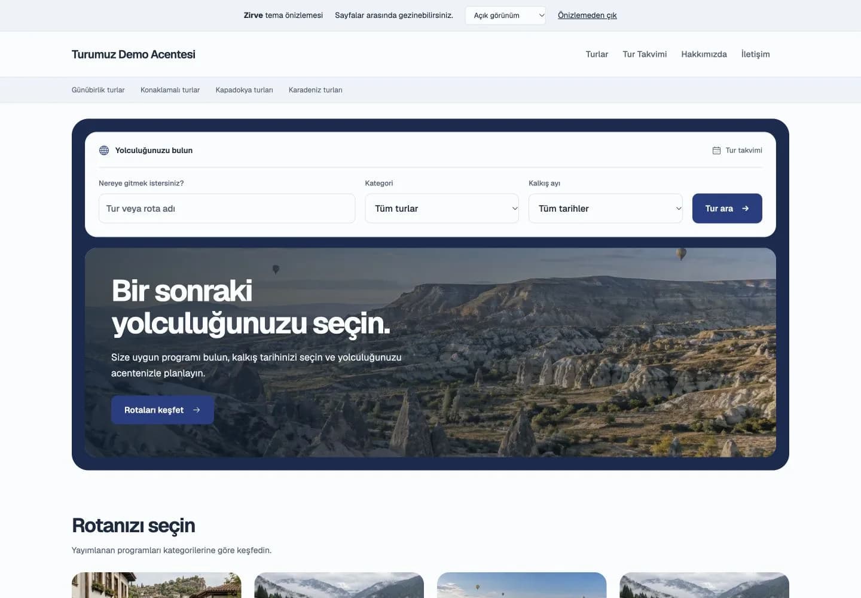Click the Önizlemeden çık link
The width and height of the screenshot is (861, 598).
click(x=587, y=16)
